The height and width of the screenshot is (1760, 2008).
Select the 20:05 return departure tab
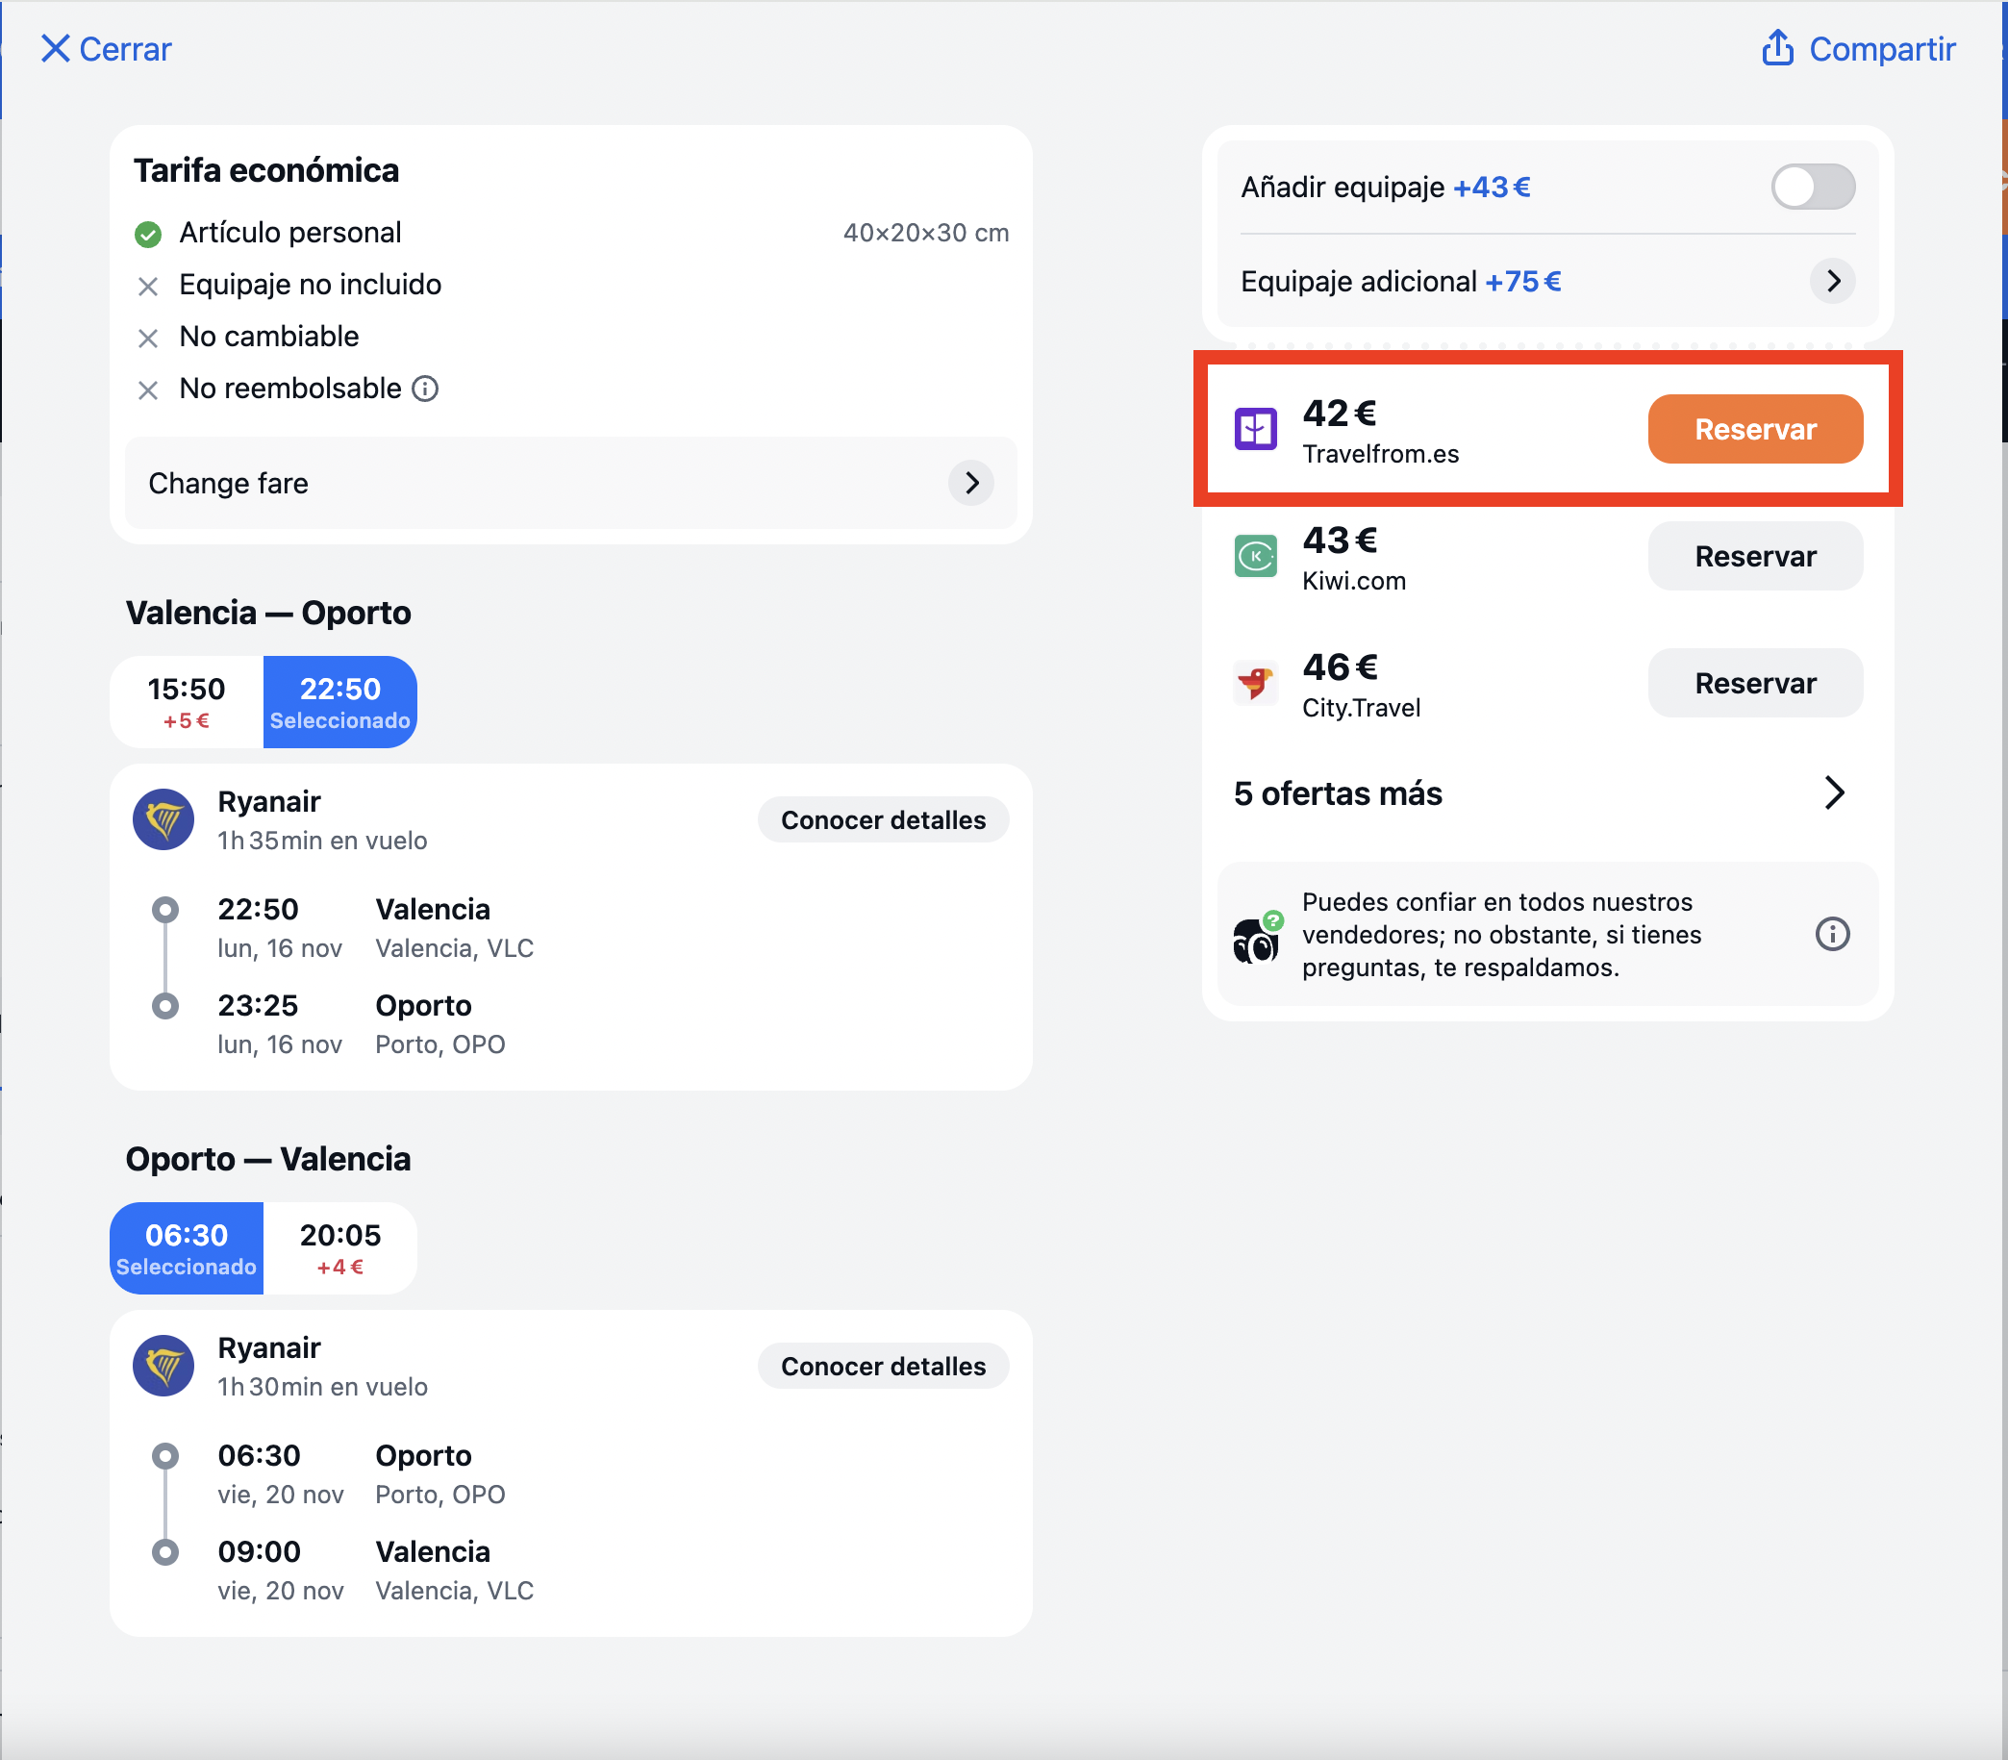(x=339, y=1248)
